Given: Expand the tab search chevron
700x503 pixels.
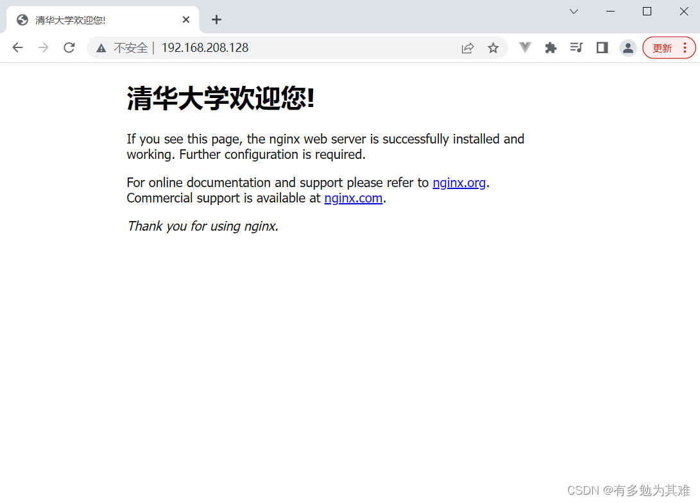Looking at the screenshot, I should click(x=574, y=12).
